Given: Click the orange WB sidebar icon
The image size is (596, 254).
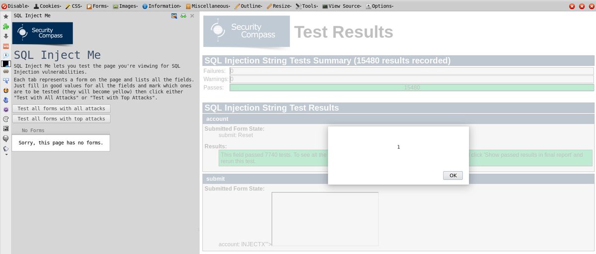Looking at the screenshot, I should [x=6, y=46].
